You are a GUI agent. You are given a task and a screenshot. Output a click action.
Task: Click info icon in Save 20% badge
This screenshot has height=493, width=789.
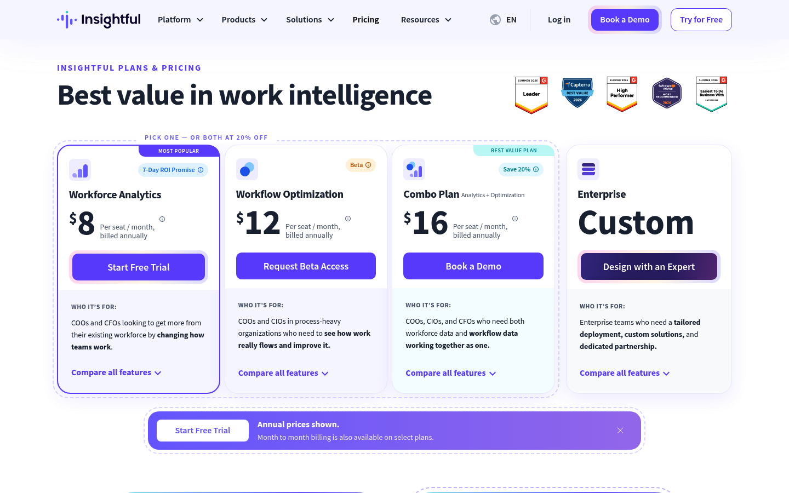click(536, 169)
